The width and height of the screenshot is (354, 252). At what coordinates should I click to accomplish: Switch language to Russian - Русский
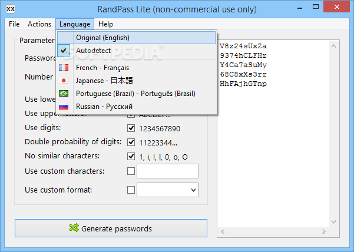click(x=137, y=106)
